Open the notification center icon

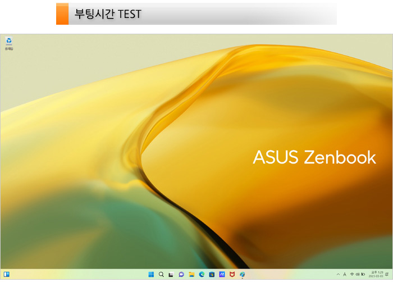387,274
